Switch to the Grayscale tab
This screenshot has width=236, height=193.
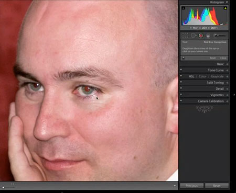point(217,76)
